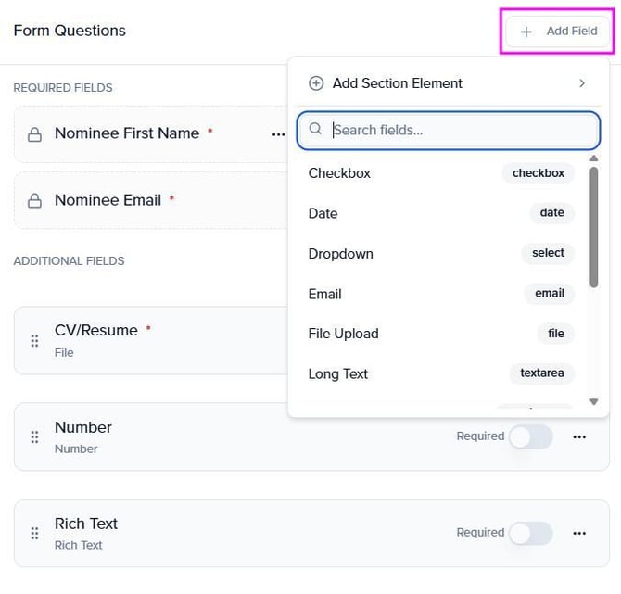Click the drag handle for CV/Resume field

coord(35,340)
